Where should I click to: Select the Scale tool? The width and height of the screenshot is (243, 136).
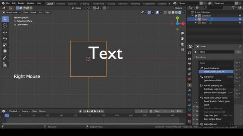(5, 45)
